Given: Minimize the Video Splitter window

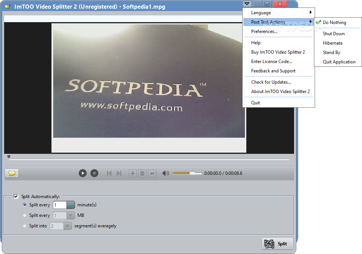Looking at the screenshot, I should (258, 4).
